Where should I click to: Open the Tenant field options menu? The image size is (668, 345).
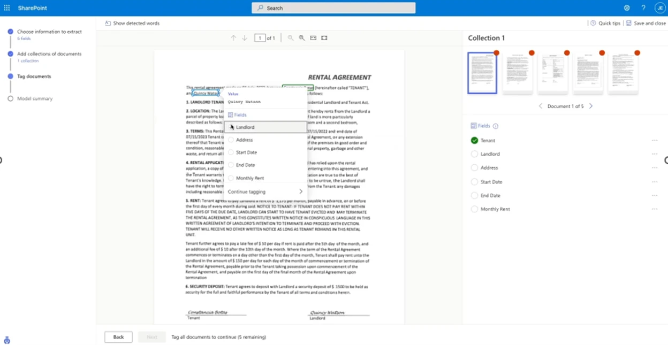point(655,140)
